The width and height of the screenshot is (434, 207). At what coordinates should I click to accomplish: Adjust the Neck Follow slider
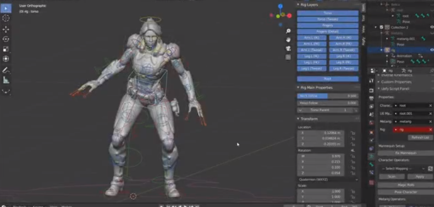coord(328,96)
